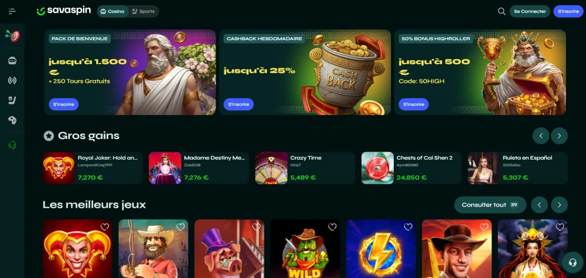Toggle heart favorite on fisherman game
The width and height of the screenshot is (586, 278).
click(x=180, y=227)
